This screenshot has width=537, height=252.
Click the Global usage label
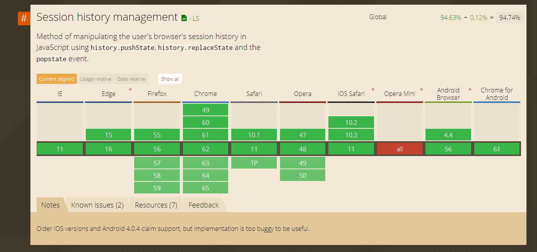coord(378,17)
